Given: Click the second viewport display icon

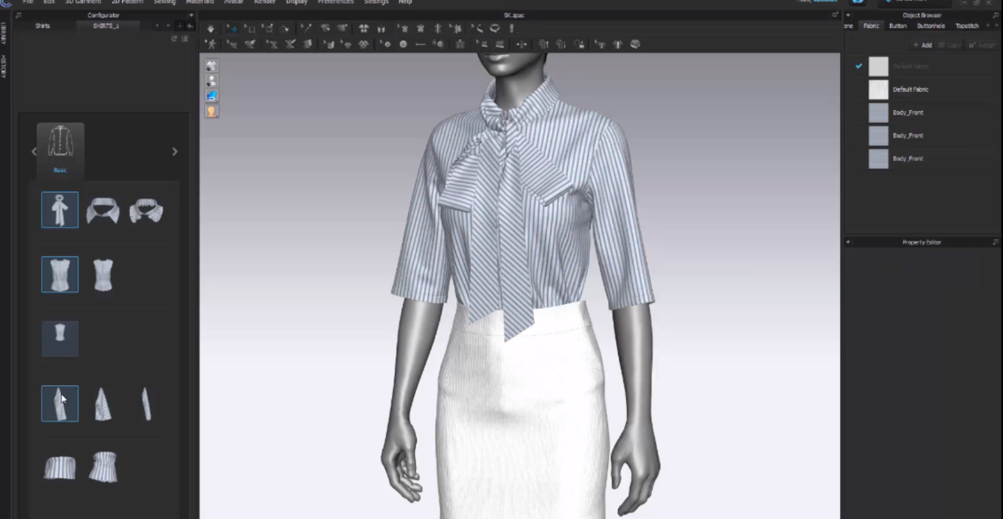Looking at the screenshot, I should pyautogui.click(x=212, y=81).
